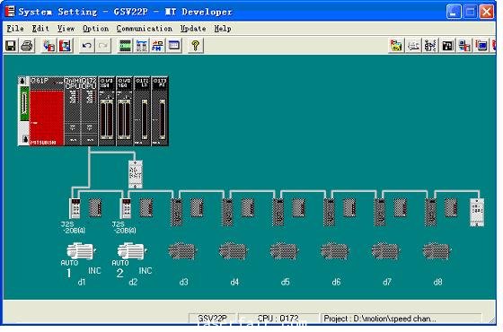Select the J2S-20B amplifier for axis d2
The image size is (503, 332).
click(x=126, y=207)
